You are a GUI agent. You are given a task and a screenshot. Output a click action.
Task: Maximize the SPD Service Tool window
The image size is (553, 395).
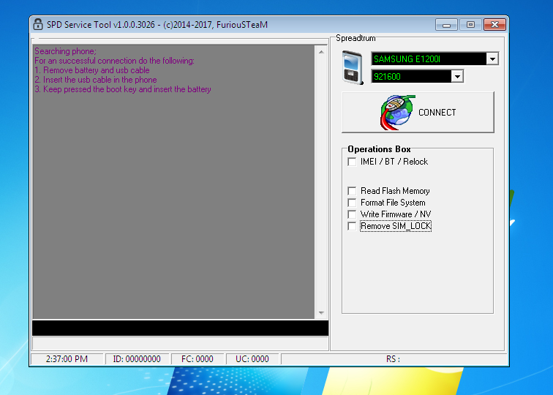[x=470, y=25]
